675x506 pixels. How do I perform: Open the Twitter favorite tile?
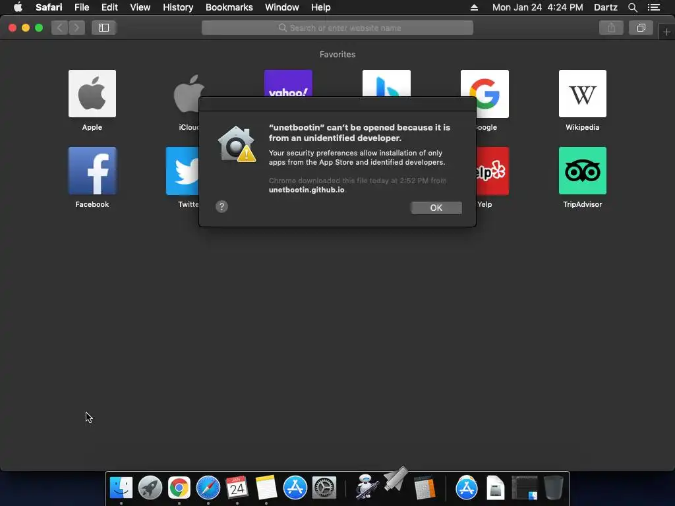[183, 171]
